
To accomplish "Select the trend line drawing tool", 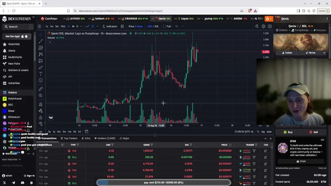I will pyautogui.click(x=41, y=41).
